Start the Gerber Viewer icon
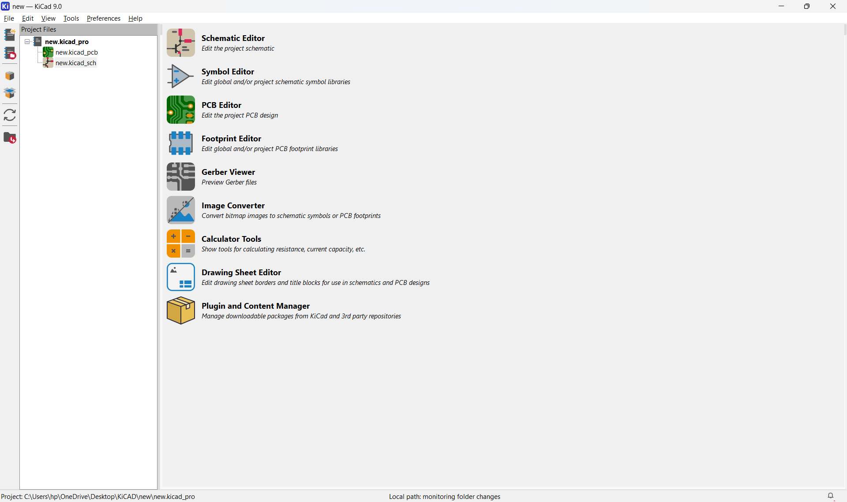The height and width of the screenshot is (502, 847). 180,177
